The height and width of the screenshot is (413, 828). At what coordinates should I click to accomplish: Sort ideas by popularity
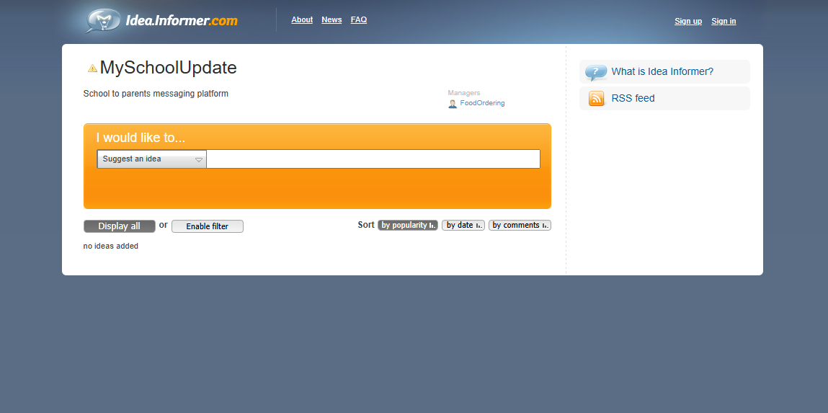(408, 225)
